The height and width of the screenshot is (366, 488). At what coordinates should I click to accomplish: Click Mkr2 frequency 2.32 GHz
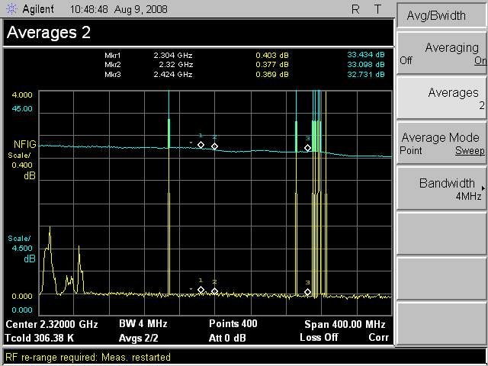(x=176, y=65)
